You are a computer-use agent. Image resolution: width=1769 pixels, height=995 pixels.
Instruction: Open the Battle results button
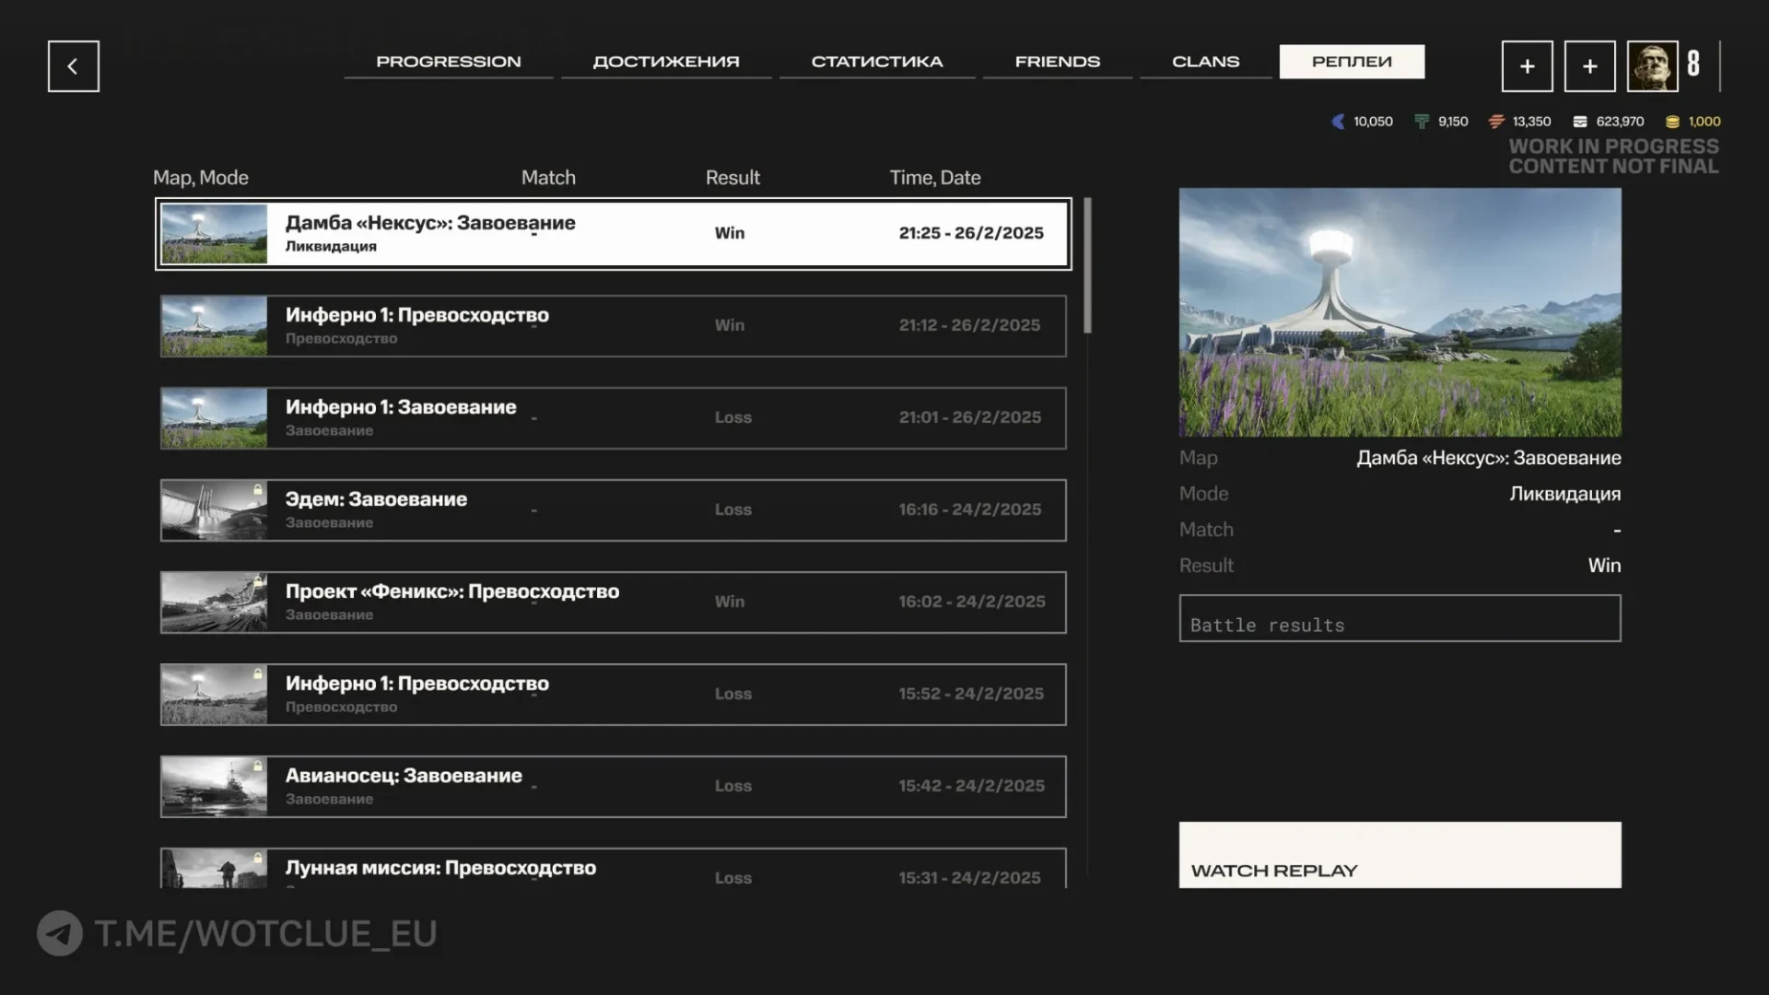[x=1400, y=618]
